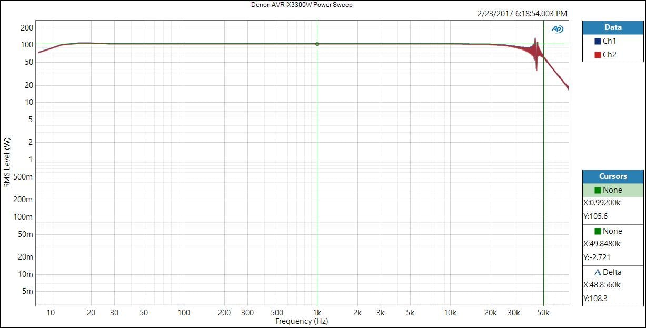
Task: Click the Data legend header
Action: coord(613,27)
